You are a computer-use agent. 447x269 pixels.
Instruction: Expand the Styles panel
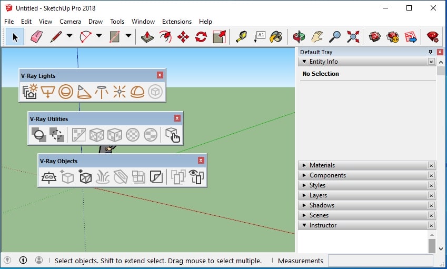point(304,185)
